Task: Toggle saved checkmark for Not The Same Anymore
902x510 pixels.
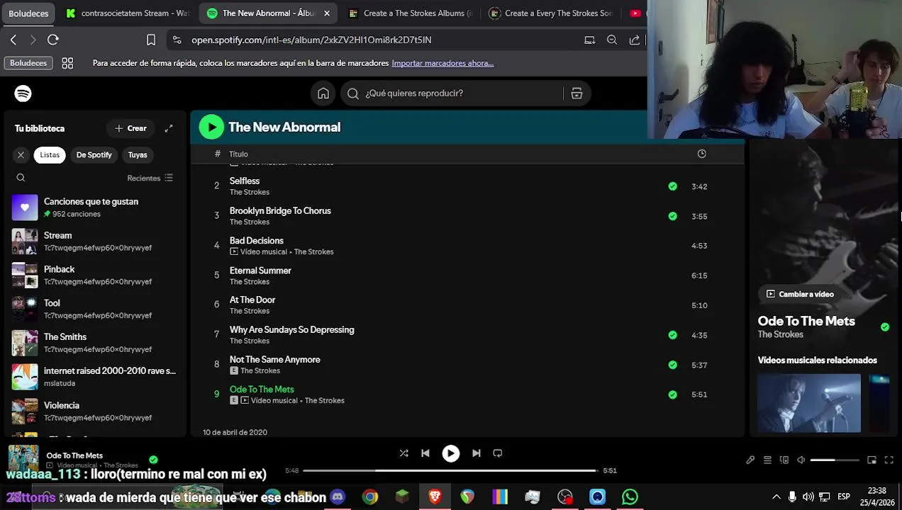Action: pyautogui.click(x=672, y=365)
